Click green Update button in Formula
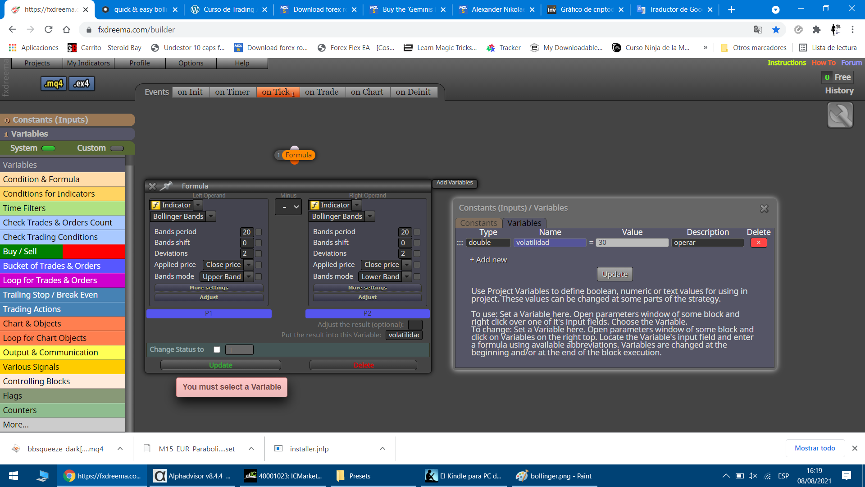Image resolution: width=865 pixels, height=487 pixels. 221,365
